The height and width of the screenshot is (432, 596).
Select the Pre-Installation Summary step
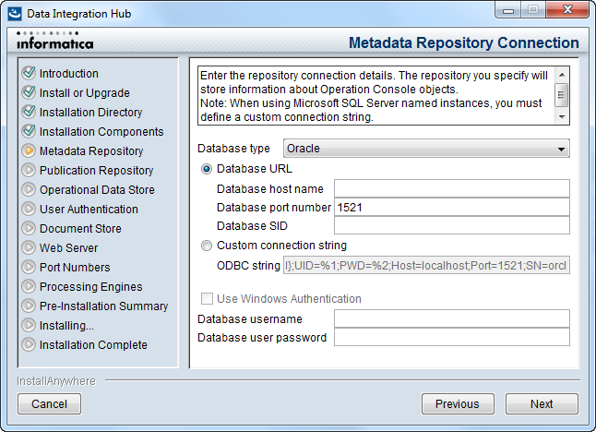[x=103, y=306]
